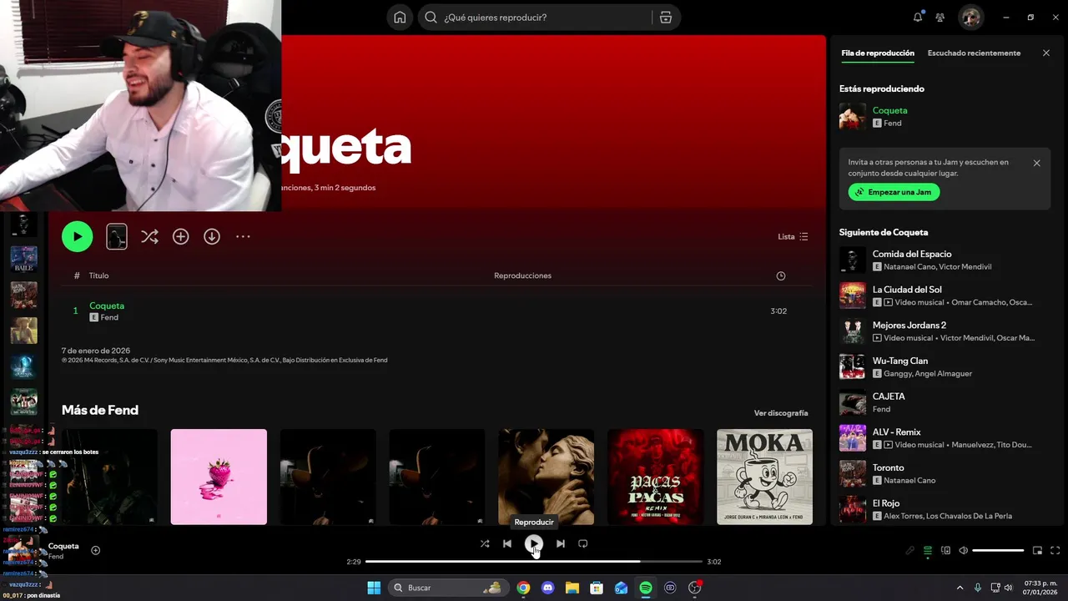Open the MOKA album cover
Screen dimensions: 1068x601
(x=764, y=477)
